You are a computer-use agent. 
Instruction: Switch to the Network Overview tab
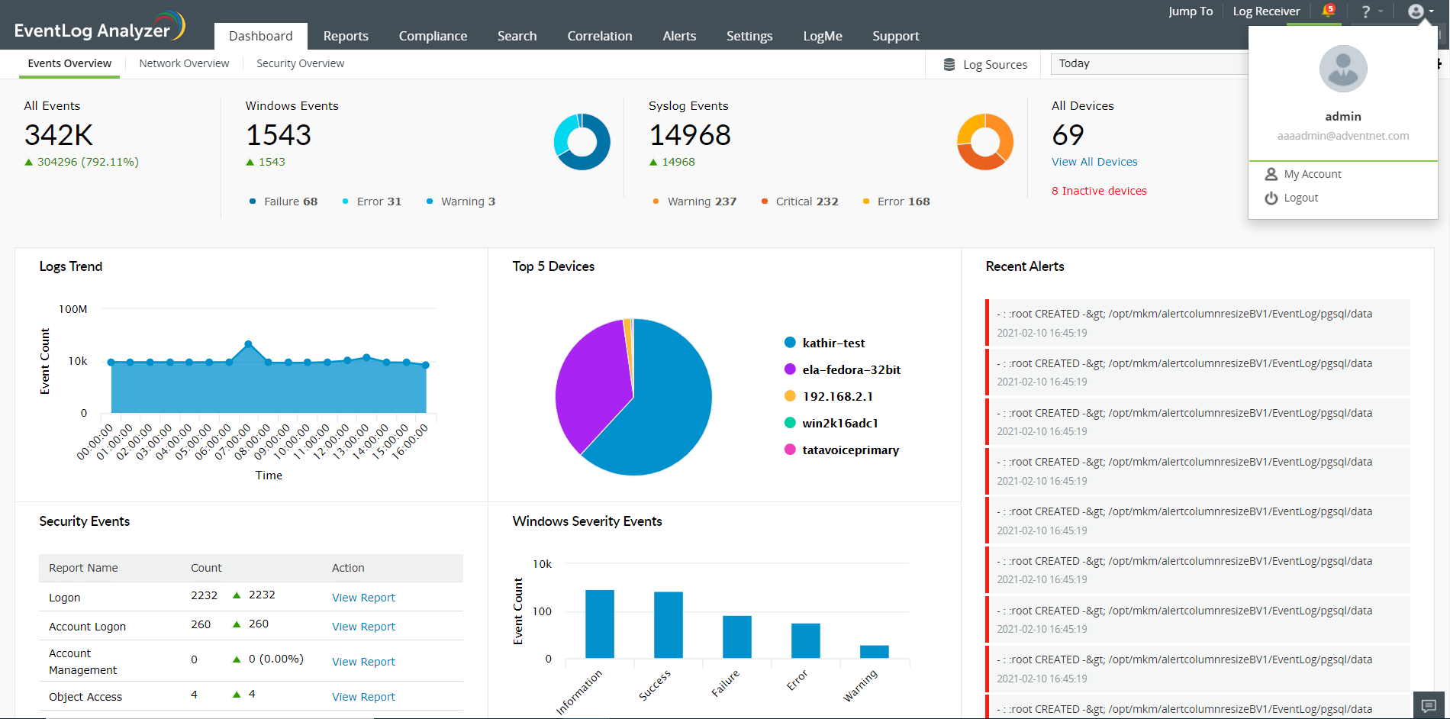point(184,63)
